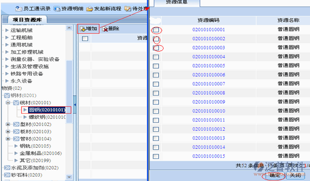Click arrow icon beside 螺纹钢
Image resolution: width=310 pixels, height=181 pixels.
25,117
